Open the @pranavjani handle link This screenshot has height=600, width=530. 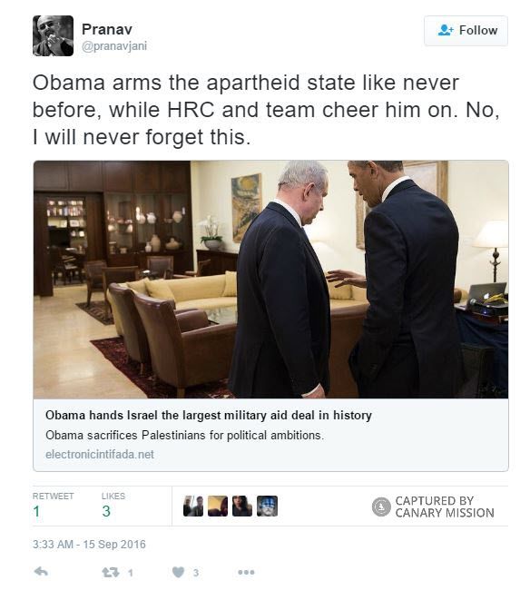click(114, 46)
